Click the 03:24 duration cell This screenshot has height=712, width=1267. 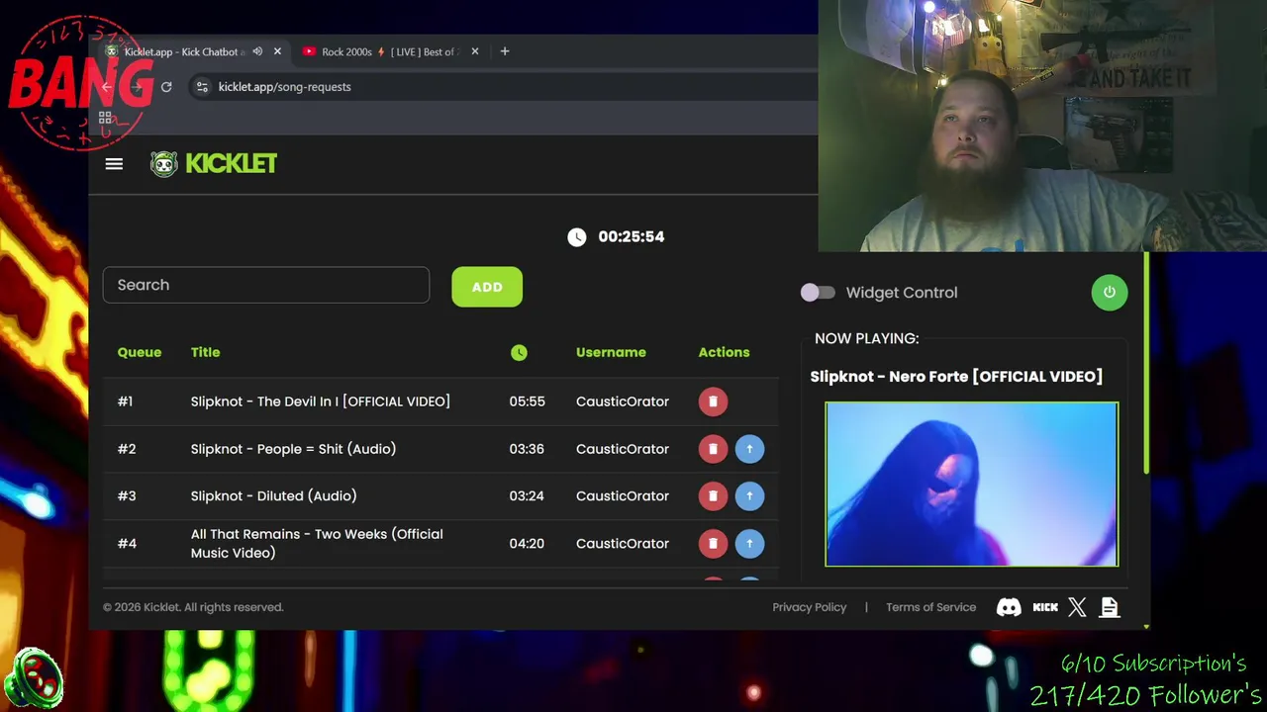[527, 495]
